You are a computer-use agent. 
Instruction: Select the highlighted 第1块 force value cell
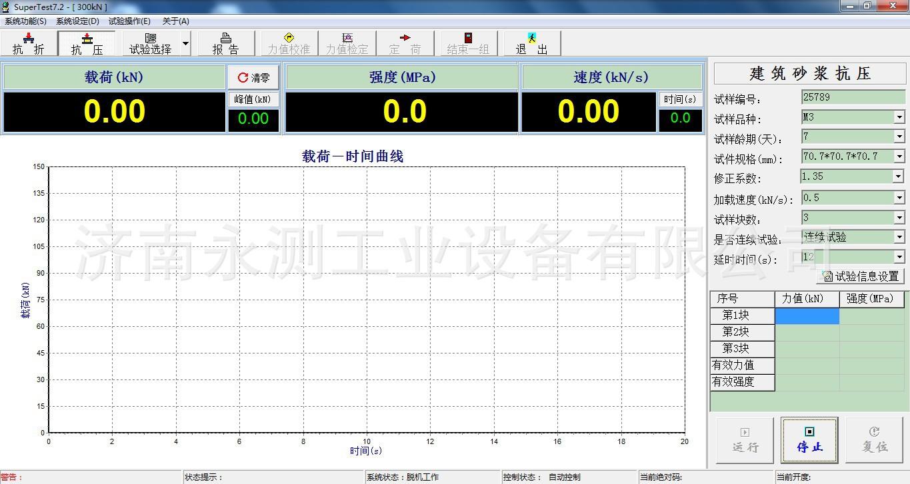tap(807, 316)
